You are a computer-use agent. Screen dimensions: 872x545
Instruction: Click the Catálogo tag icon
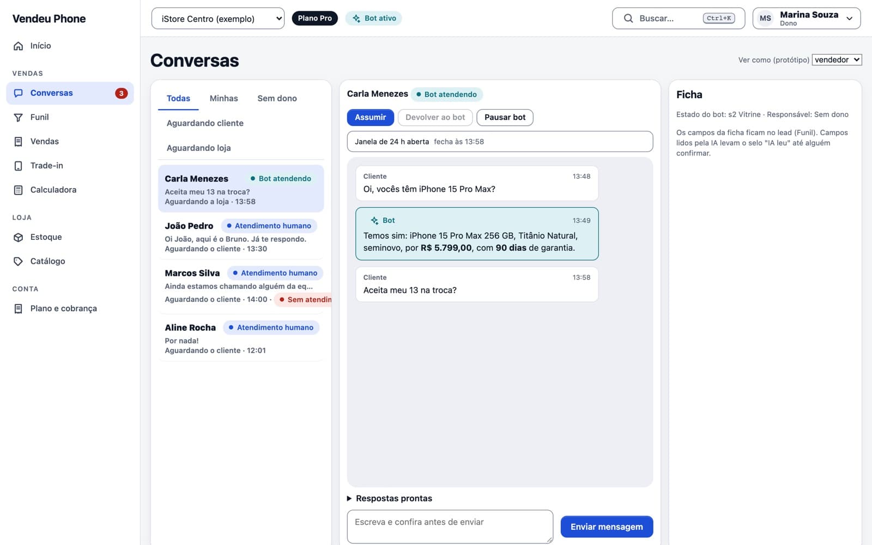coord(18,261)
